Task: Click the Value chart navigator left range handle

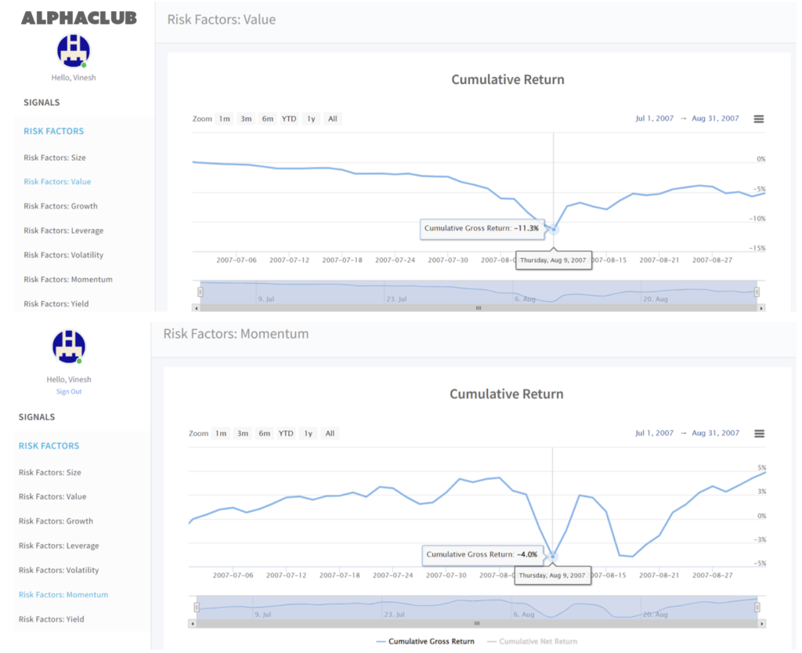Action: click(x=200, y=292)
